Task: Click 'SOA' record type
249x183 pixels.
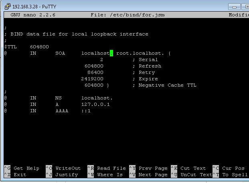Action: point(60,53)
